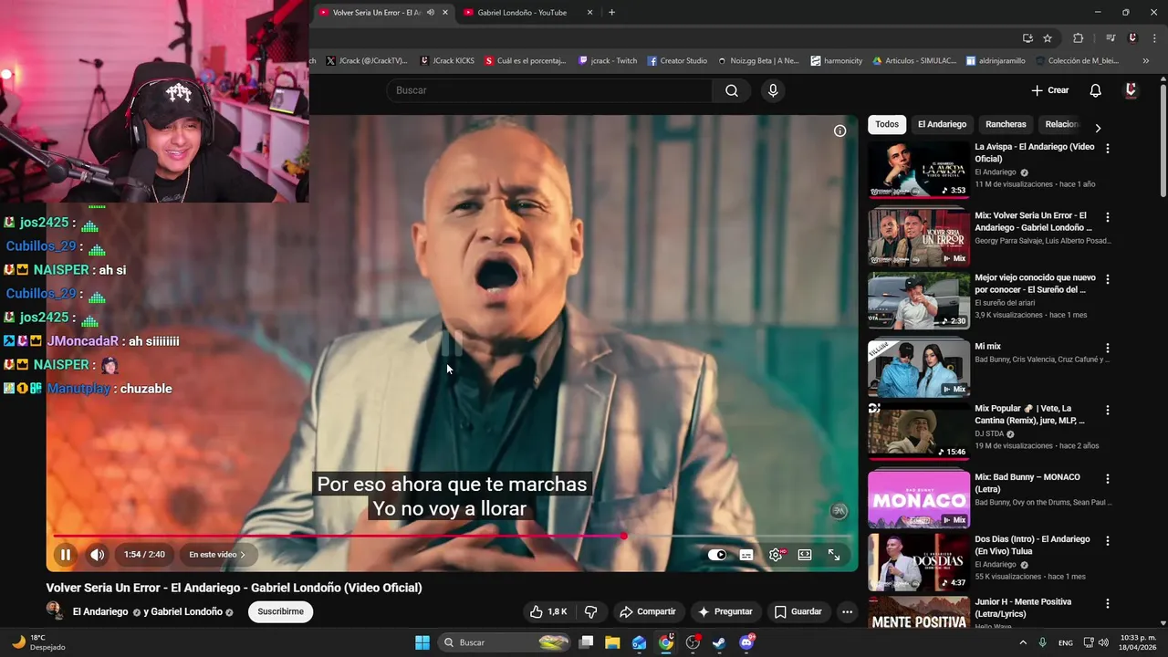Open the Creator Studio bookmark
This screenshot has height=657, width=1168.
coord(677,61)
